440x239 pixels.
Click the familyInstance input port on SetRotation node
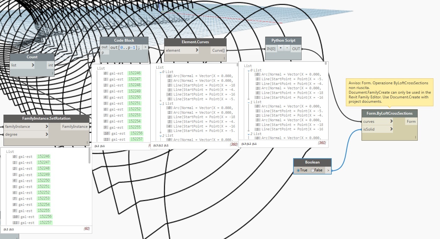(x=26, y=127)
